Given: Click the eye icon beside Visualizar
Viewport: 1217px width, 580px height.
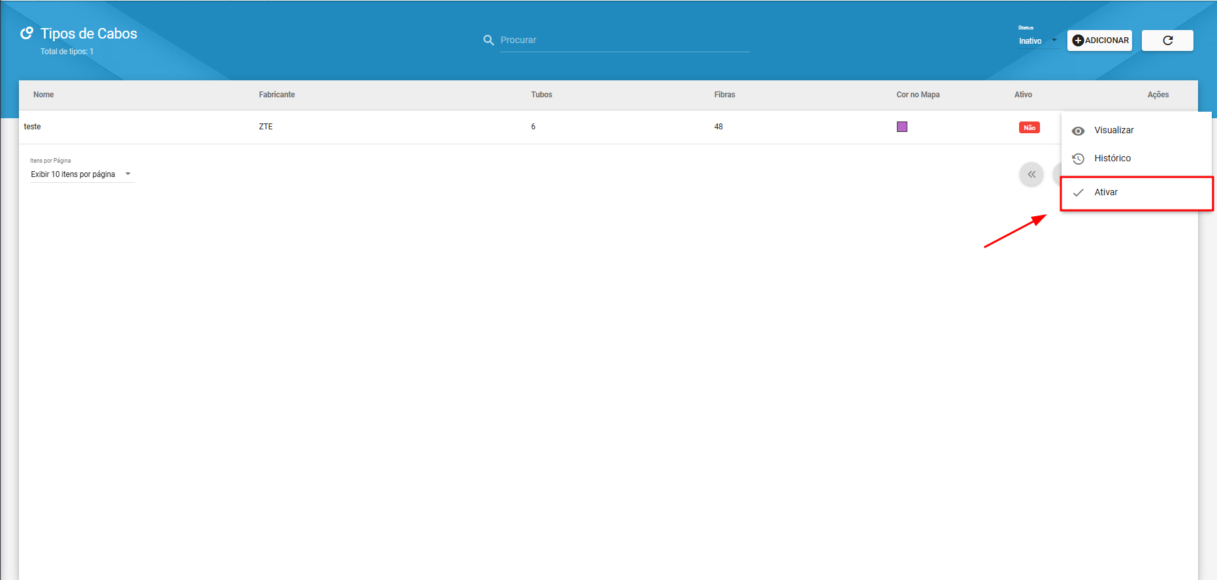Looking at the screenshot, I should [1079, 131].
